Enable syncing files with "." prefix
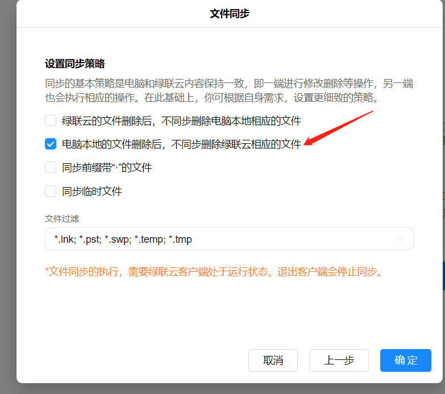 coord(51,168)
